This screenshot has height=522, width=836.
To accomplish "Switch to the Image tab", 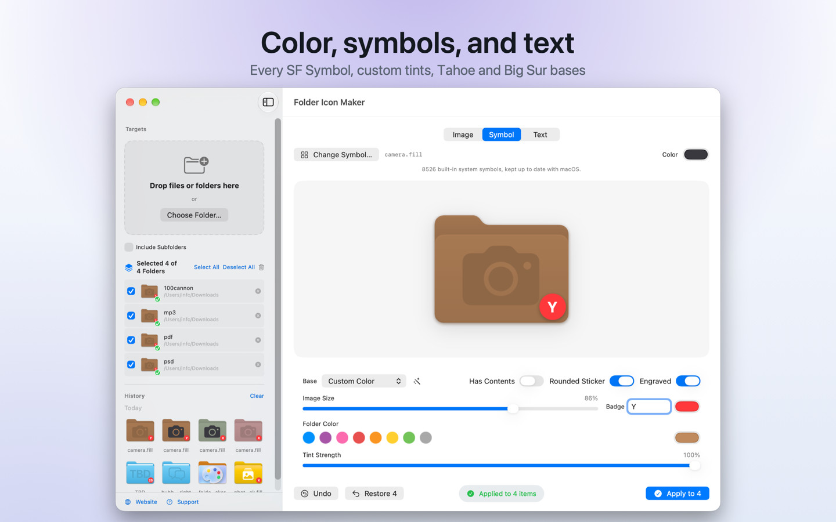I will click(x=463, y=135).
